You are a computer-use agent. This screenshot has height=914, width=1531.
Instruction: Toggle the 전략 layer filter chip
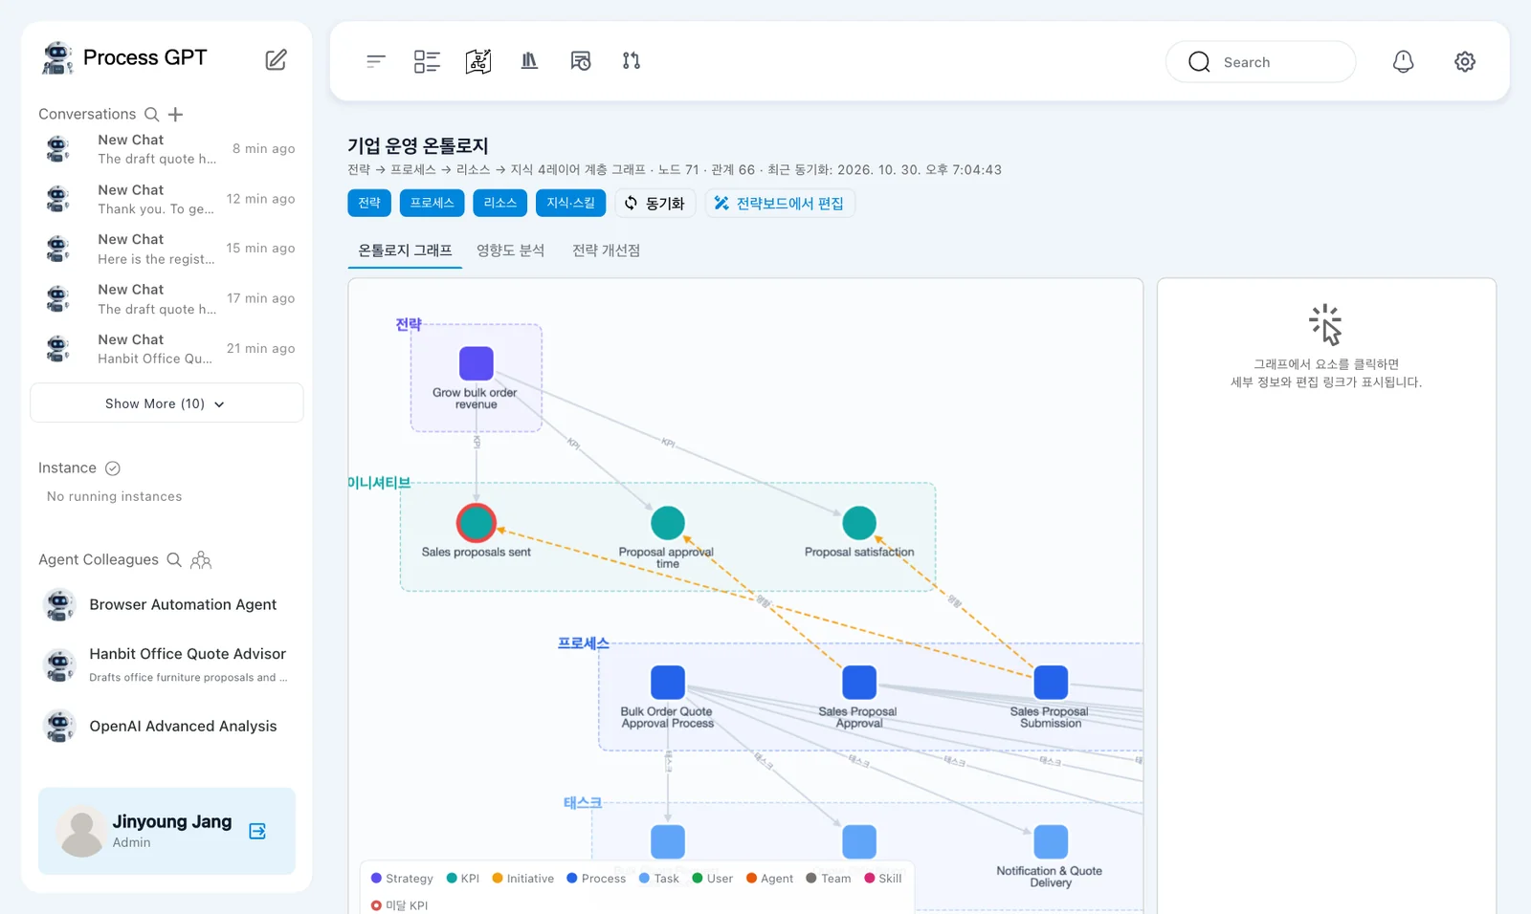[369, 203]
